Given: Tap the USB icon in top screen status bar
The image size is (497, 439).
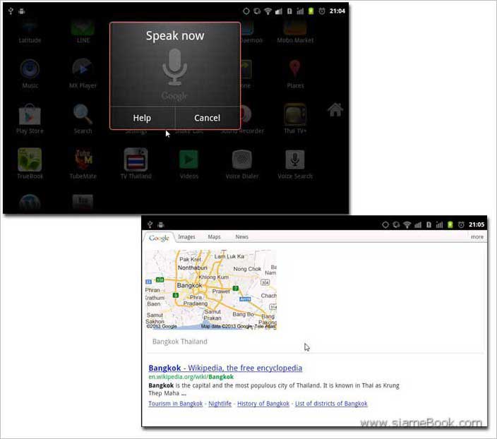Looking at the screenshot, I should (x=11, y=11).
